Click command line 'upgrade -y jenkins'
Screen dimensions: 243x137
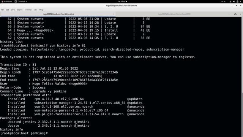49,91
